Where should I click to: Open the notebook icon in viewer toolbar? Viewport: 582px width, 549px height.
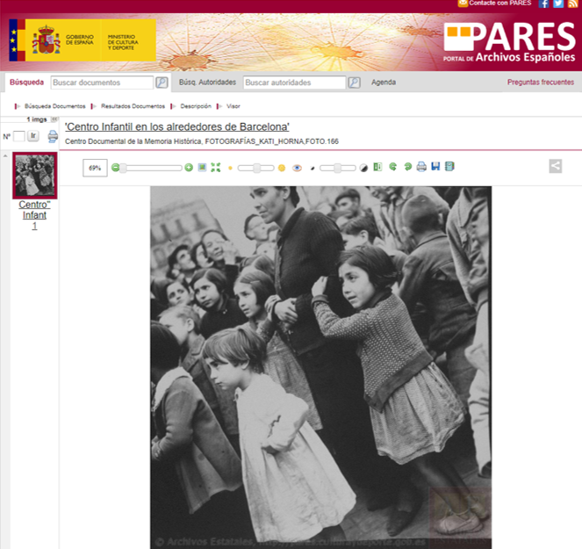tap(449, 166)
